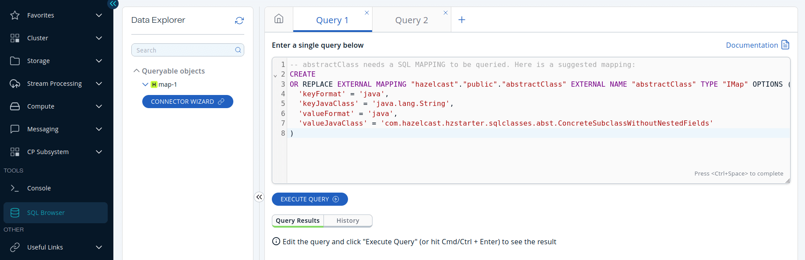Go to the home tab icon
805x260 pixels.
279,19
